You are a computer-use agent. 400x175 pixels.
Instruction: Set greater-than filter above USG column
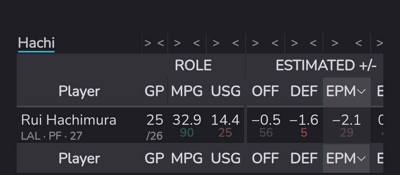(x=216, y=44)
